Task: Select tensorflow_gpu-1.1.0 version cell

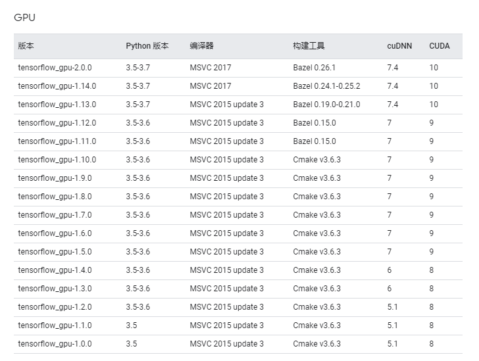Action: click(55, 325)
